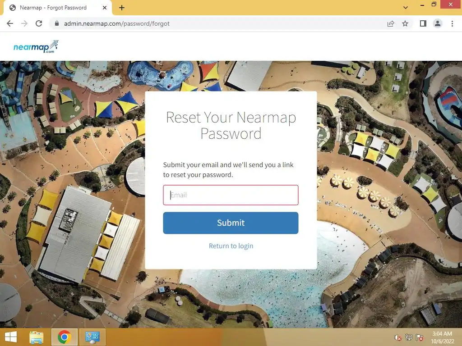The height and width of the screenshot is (346, 462).
Task: Minimize the Chrome window
Action: pyautogui.click(x=422, y=5)
